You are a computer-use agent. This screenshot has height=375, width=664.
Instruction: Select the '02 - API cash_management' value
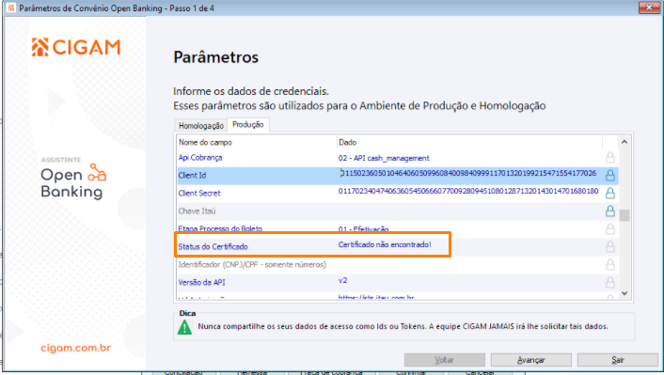coord(384,158)
